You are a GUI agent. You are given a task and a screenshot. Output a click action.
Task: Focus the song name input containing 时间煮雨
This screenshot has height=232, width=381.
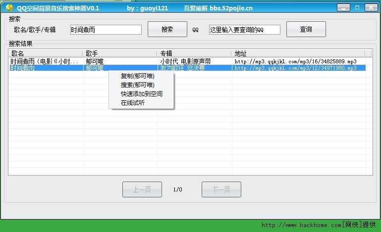coord(106,30)
